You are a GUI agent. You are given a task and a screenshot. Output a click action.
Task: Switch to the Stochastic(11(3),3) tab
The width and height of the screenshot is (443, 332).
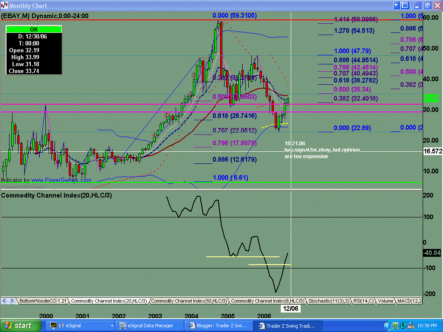click(329, 301)
